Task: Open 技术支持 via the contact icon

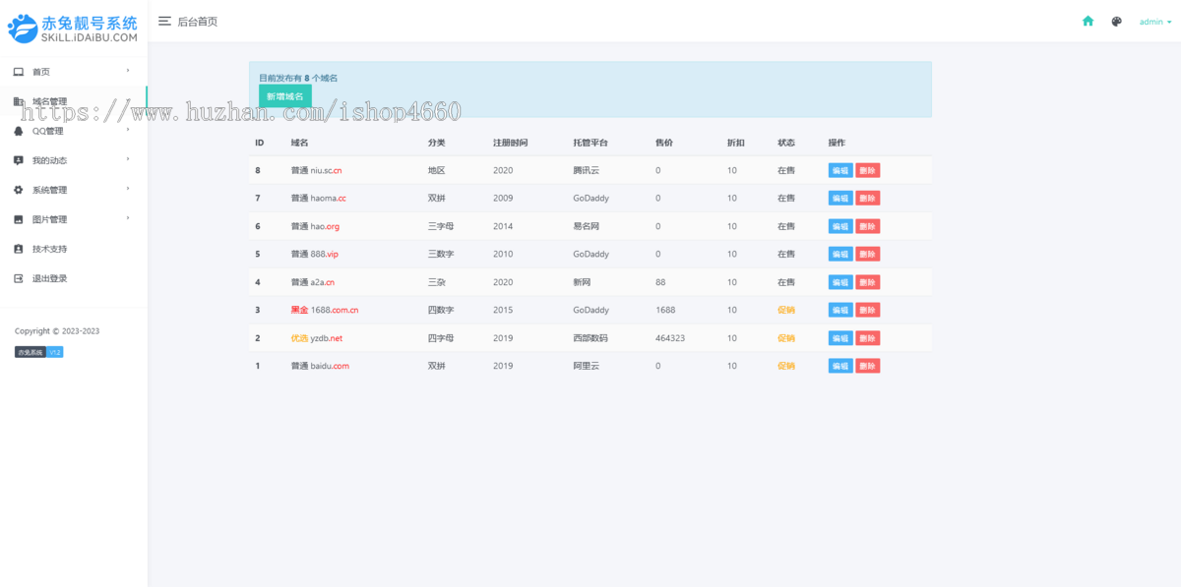Action: coord(17,248)
